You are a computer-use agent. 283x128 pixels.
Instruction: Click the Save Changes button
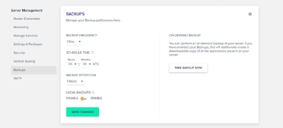coord(83,112)
